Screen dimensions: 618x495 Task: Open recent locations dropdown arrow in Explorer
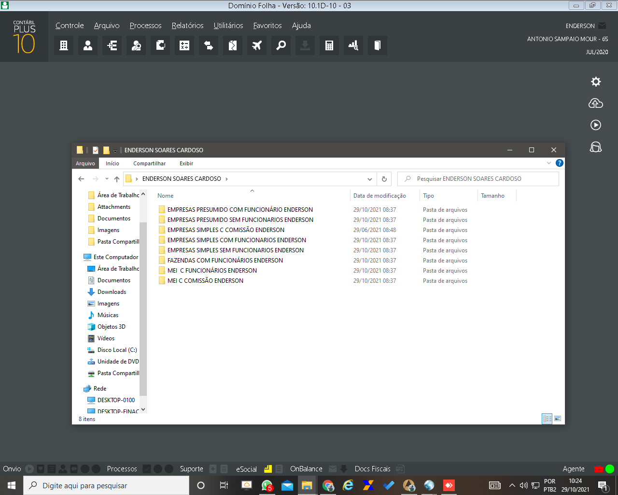107,179
